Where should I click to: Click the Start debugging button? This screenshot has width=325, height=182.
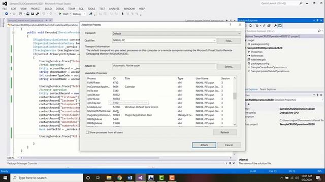[x=63, y=14]
